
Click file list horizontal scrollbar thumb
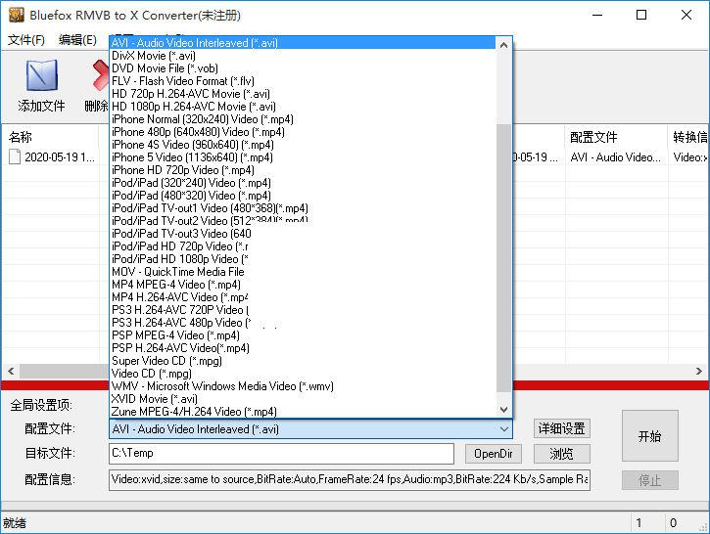(64, 372)
